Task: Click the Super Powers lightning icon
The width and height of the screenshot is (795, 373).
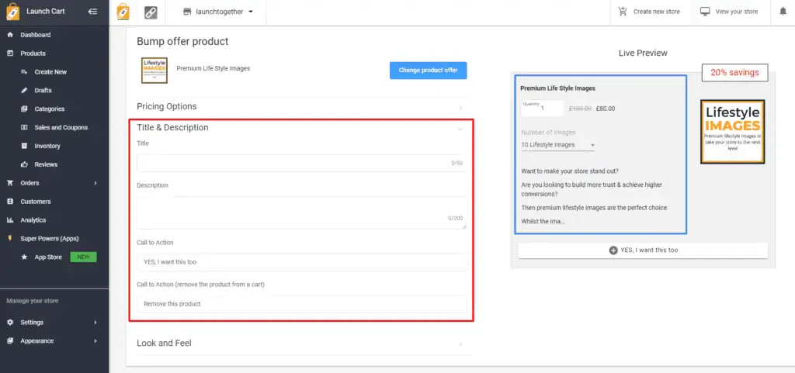Action: [10, 238]
